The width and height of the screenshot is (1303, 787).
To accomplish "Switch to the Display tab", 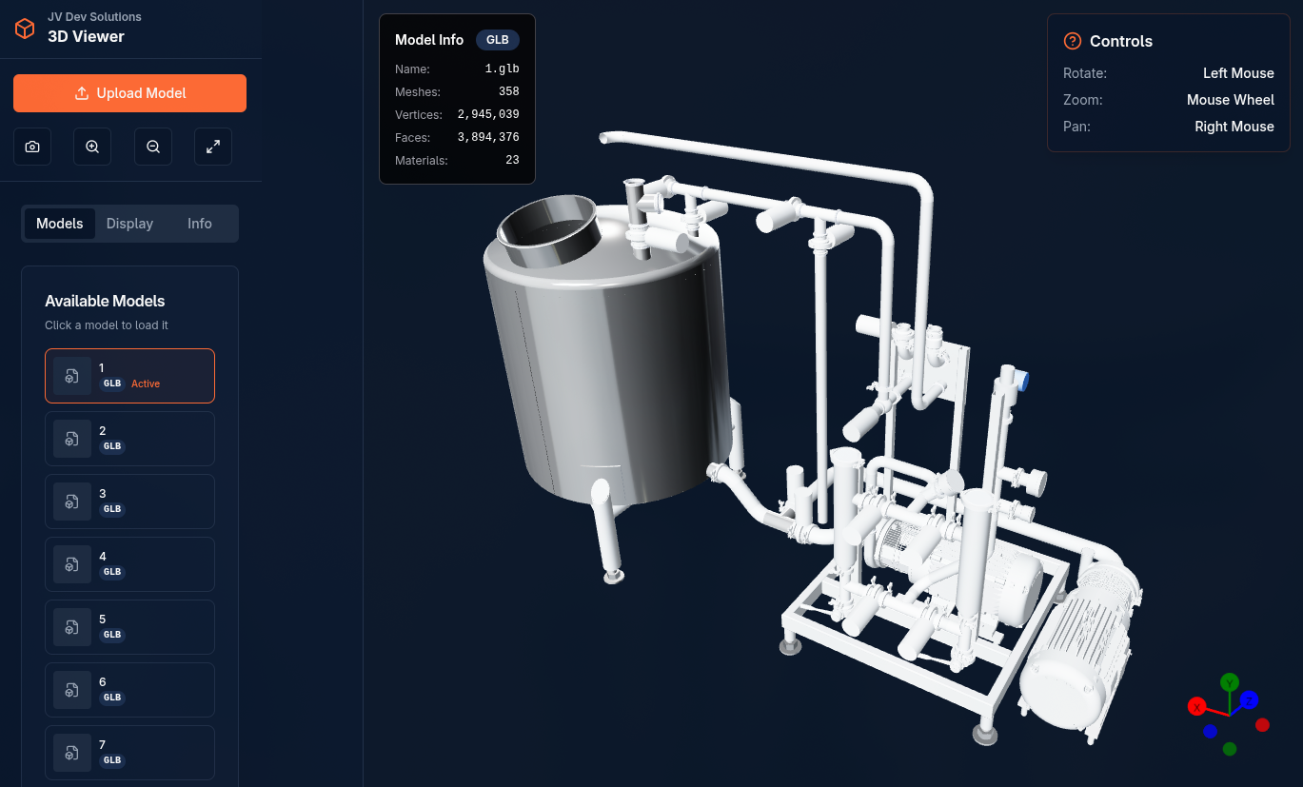I will (129, 224).
